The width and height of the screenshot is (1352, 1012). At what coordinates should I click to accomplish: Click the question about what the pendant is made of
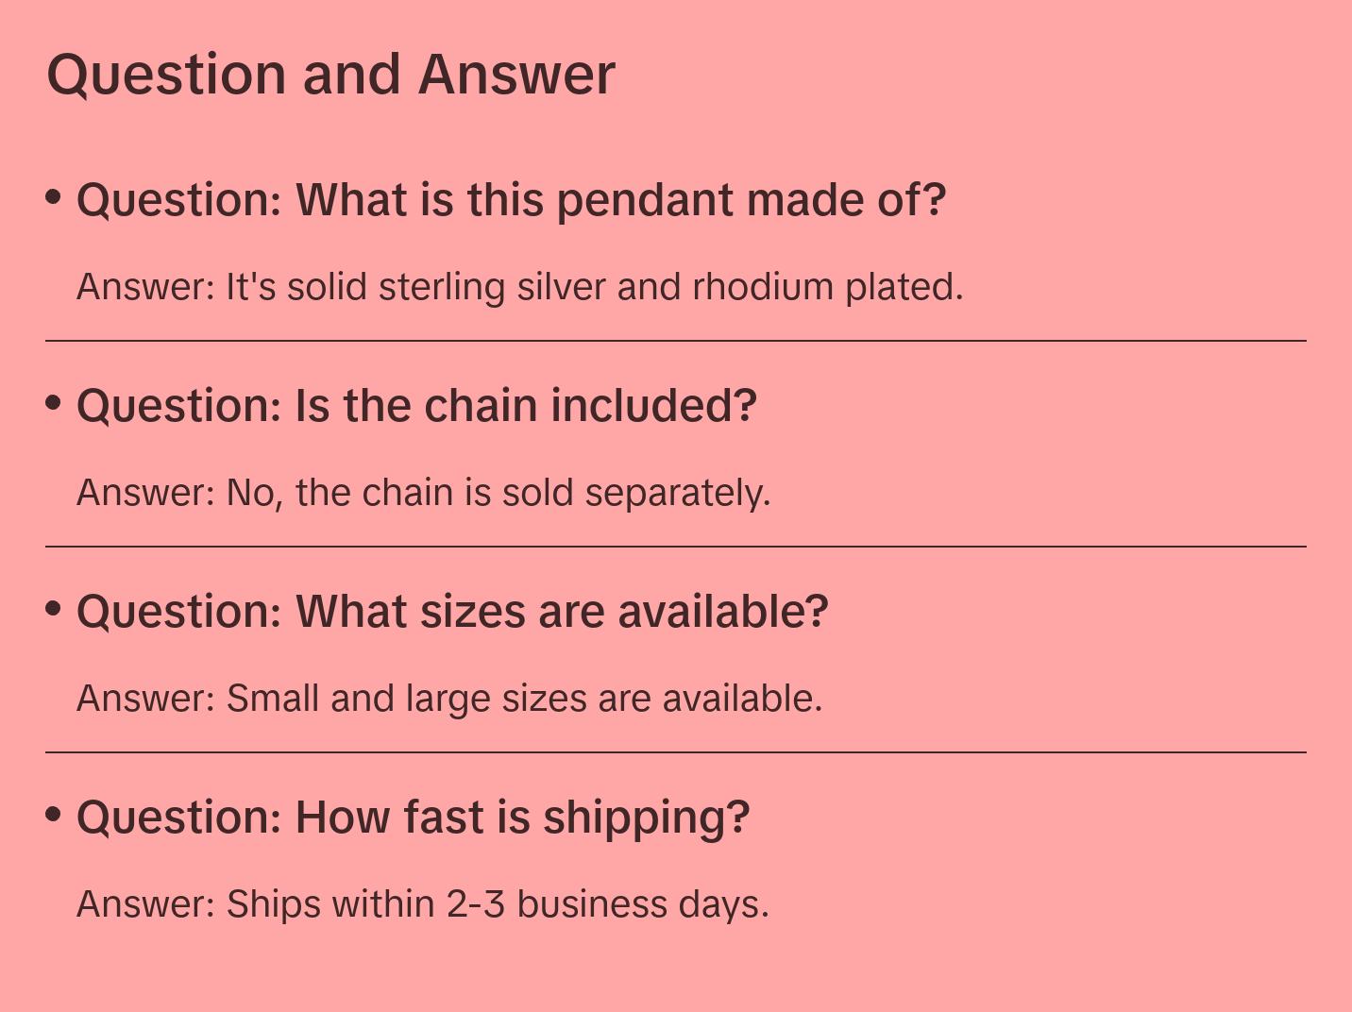(x=511, y=200)
